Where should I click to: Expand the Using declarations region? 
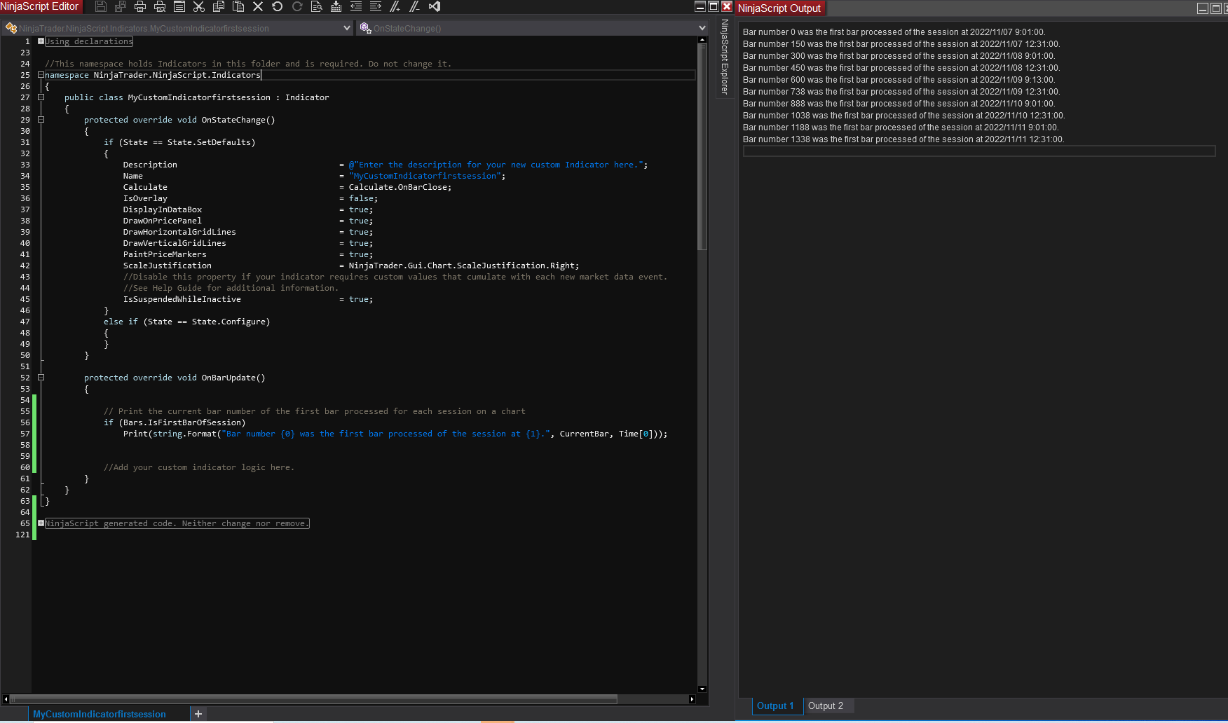(x=41, y=41)
